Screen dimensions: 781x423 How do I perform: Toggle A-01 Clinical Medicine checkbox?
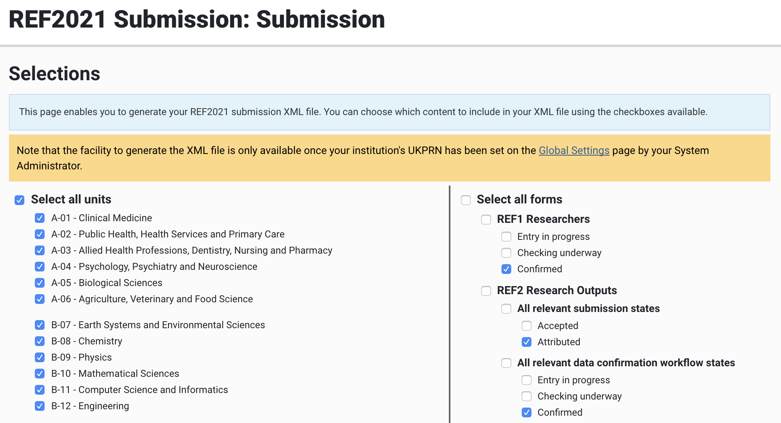click(x=40, y=218)
